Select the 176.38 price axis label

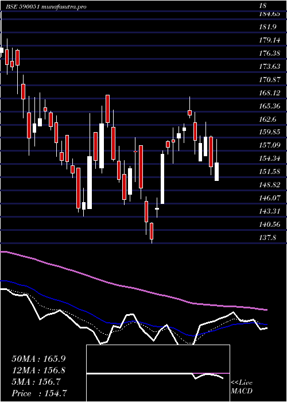(x=269, y=53)
